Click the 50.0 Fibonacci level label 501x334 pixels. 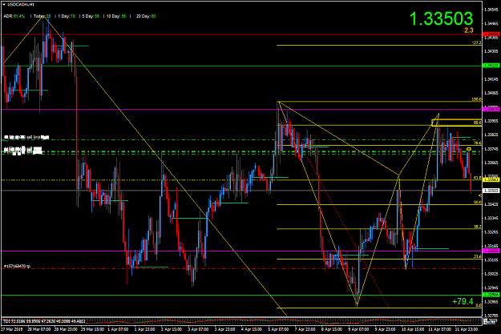478,202
